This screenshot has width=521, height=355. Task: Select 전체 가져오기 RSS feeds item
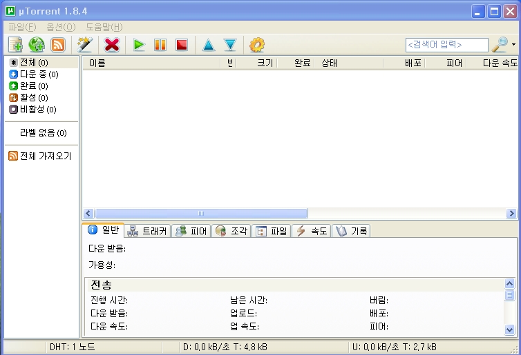[x=40, y=156]
